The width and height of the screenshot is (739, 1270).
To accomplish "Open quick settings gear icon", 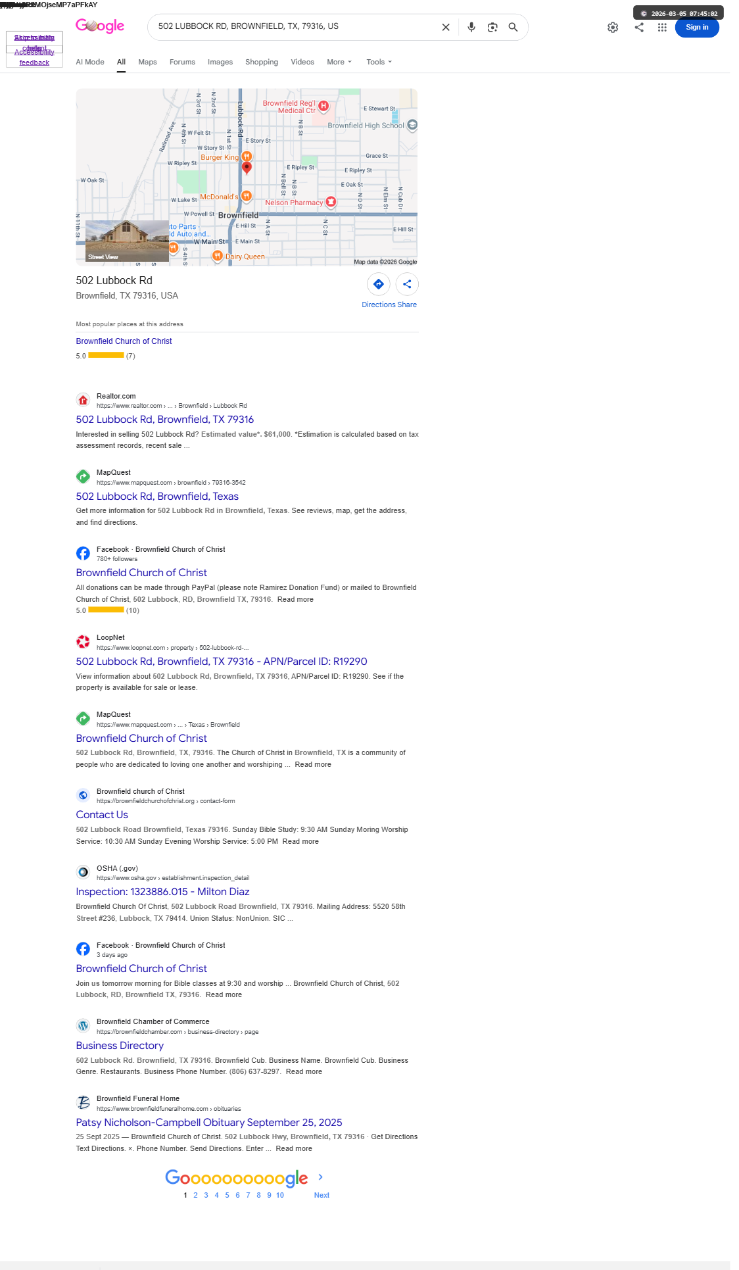I will tap(613, 27).
